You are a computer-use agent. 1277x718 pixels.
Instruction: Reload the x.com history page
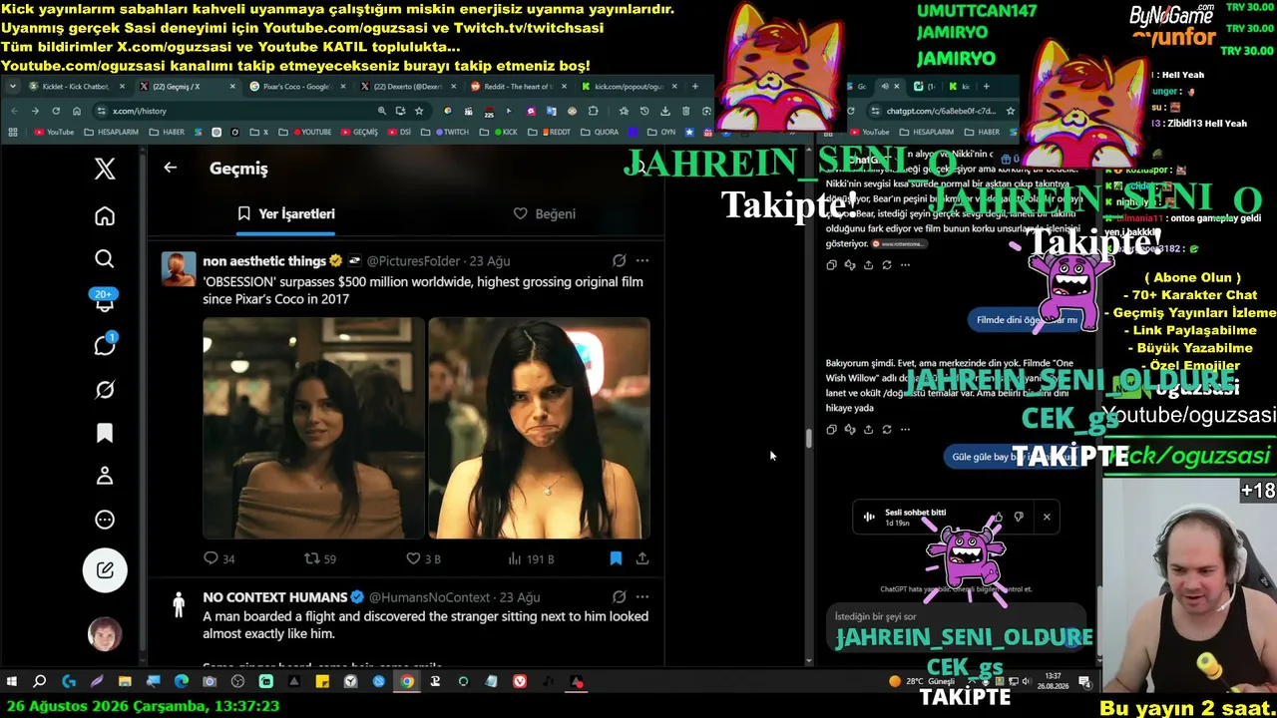pos(56,111)
